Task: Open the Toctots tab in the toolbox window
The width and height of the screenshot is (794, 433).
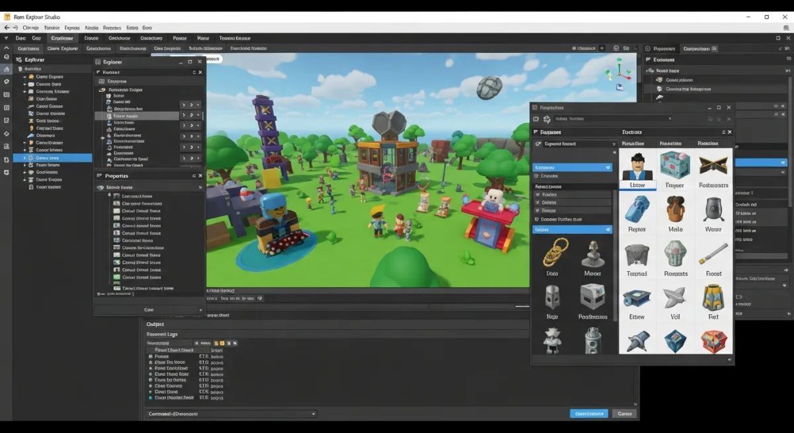Action: point(632,132)
